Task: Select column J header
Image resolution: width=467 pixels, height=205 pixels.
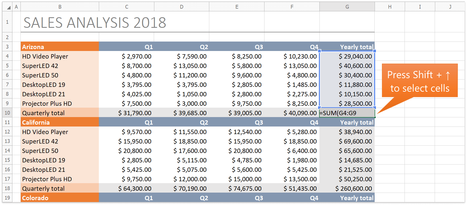Action: click(450, 7)
